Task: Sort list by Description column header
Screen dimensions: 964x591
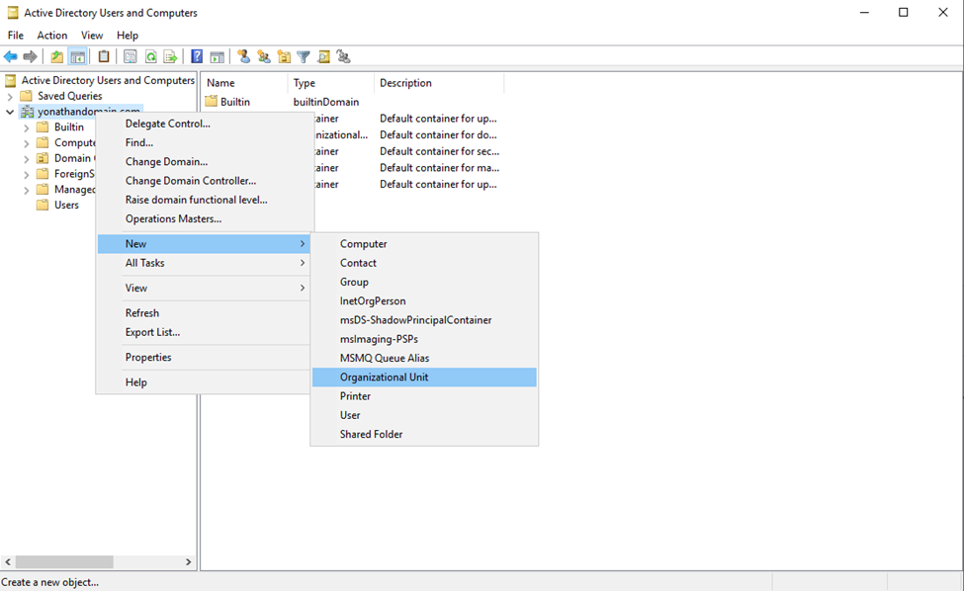Action: pos(438,83)
